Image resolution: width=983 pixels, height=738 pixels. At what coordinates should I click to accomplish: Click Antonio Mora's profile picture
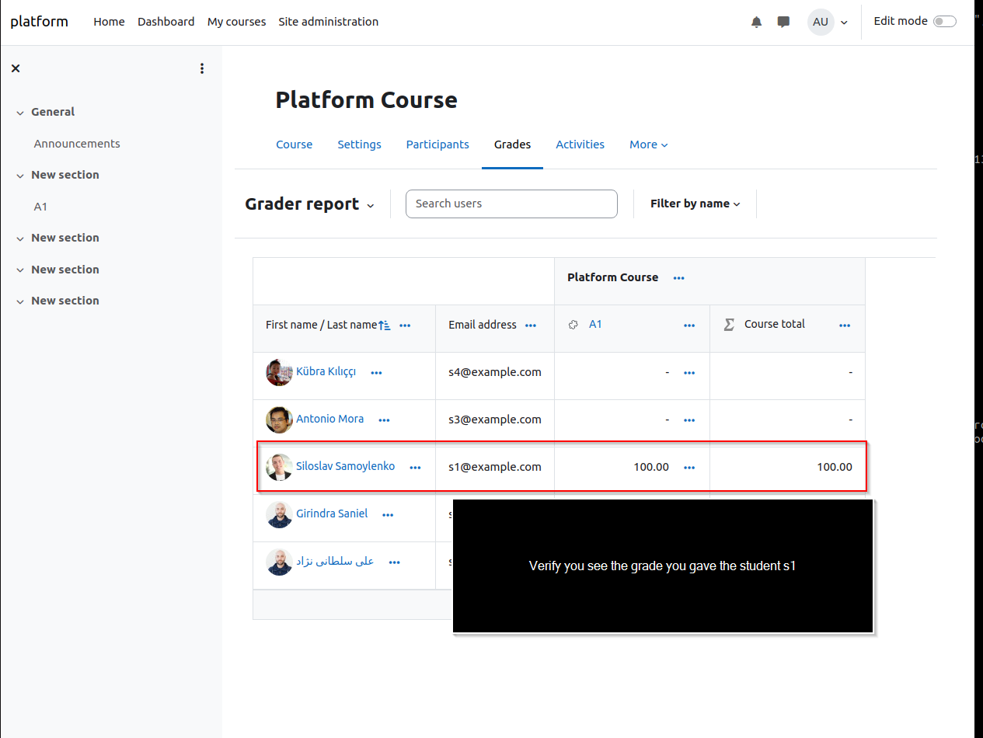tap(279, 419)
